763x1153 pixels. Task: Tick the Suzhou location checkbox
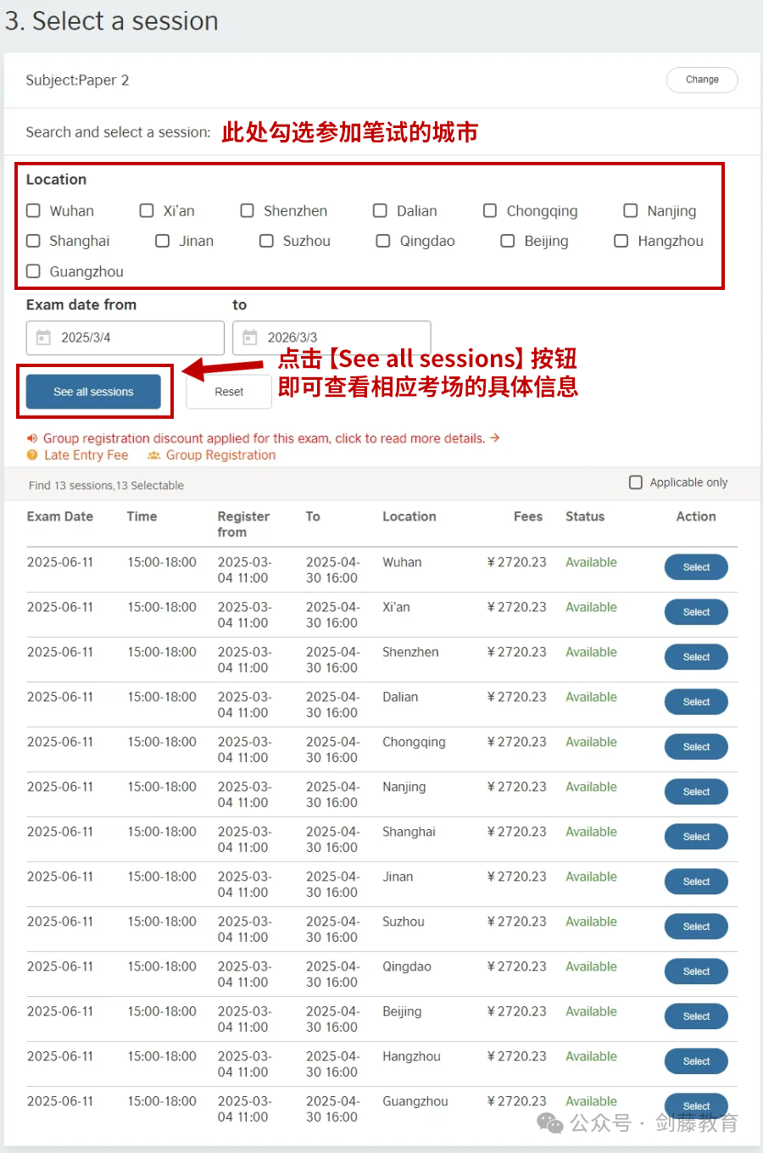[x=266, y=241]
